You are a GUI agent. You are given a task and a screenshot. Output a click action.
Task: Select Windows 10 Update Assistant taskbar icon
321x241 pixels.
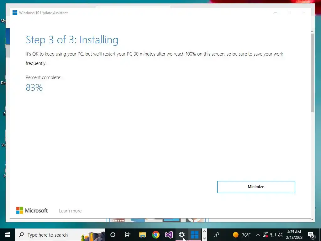pyautogui.click(x=194, y=235)
